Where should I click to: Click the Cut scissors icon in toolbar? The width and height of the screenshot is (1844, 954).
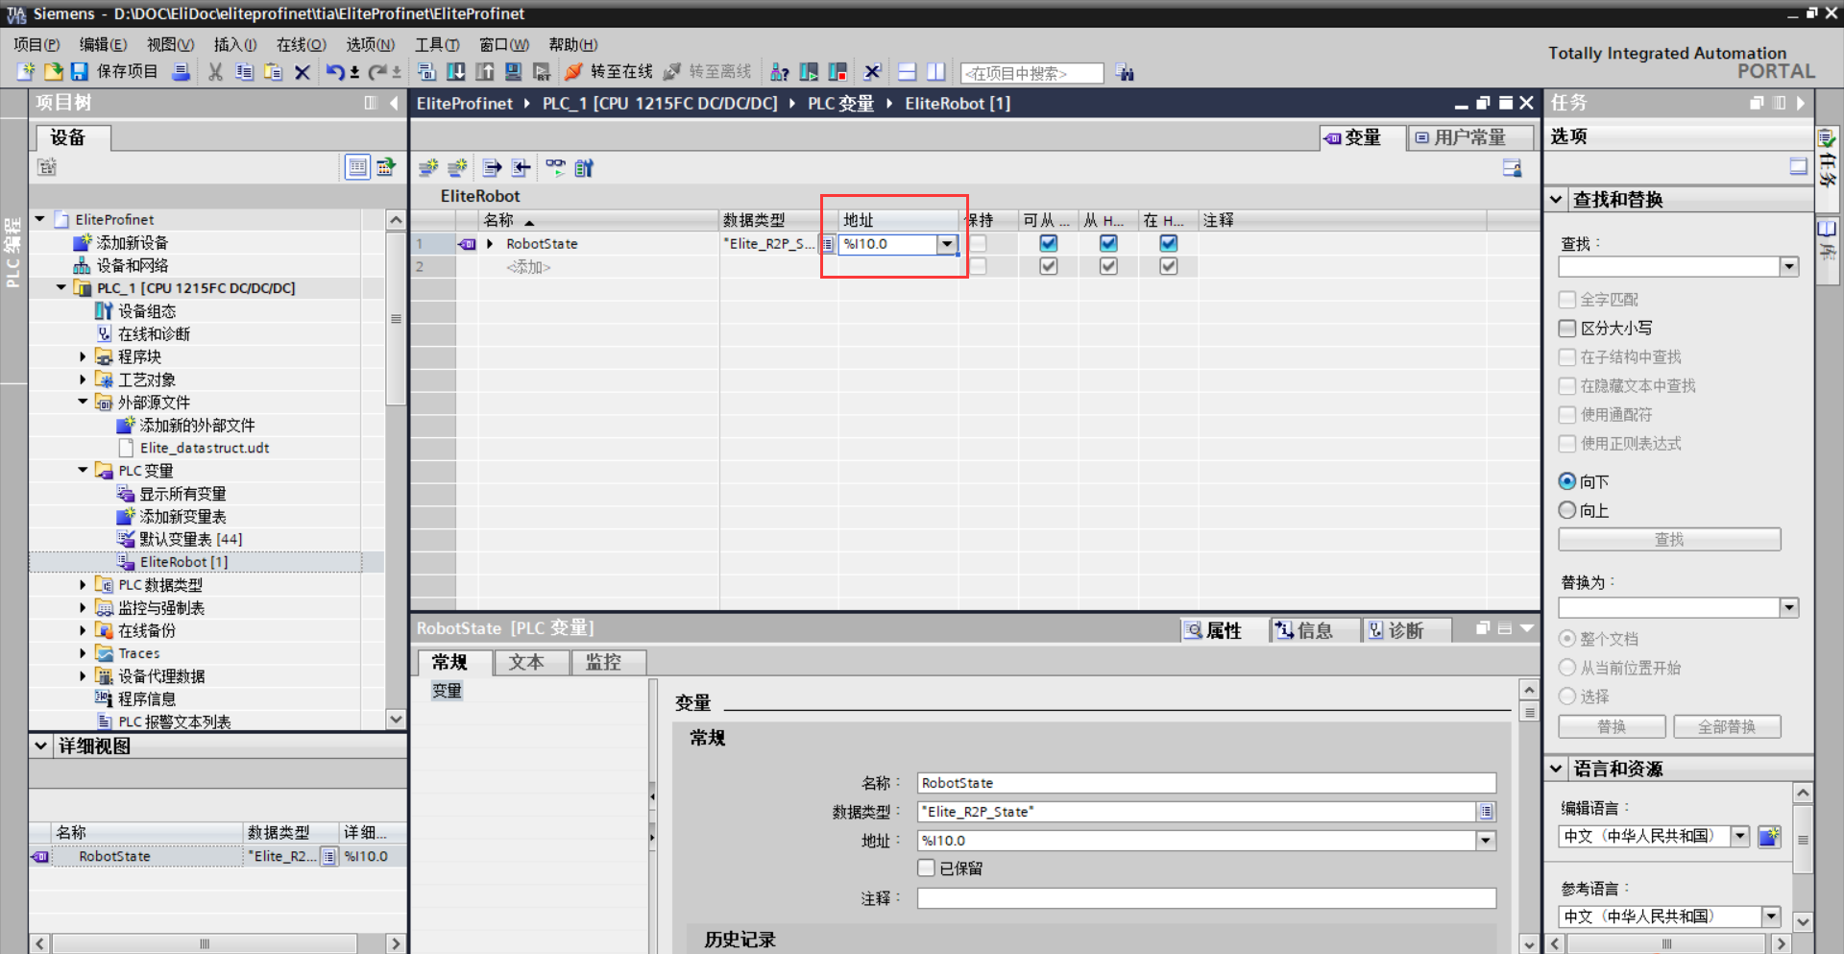(x=215, y=72)
